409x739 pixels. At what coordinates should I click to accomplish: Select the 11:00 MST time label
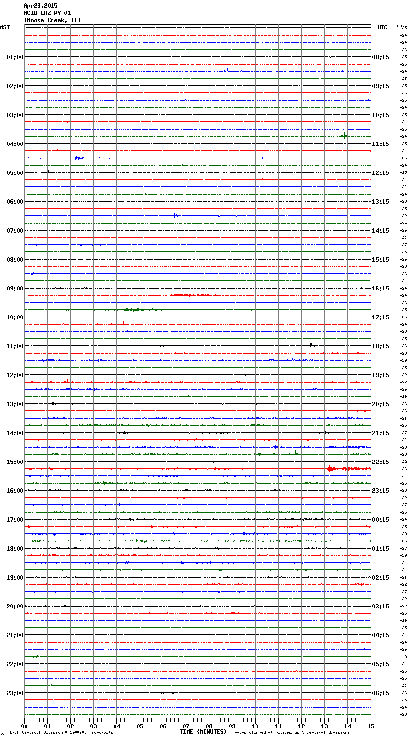(x=15, y=346)
